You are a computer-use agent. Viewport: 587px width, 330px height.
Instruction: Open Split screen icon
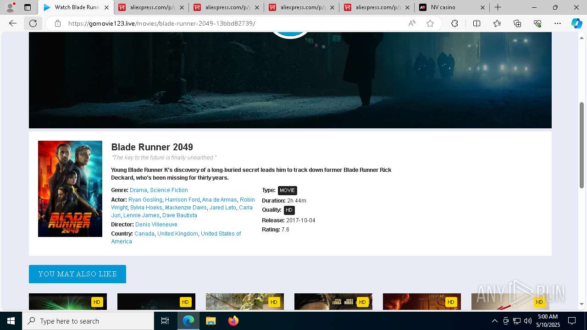(476, 23)
